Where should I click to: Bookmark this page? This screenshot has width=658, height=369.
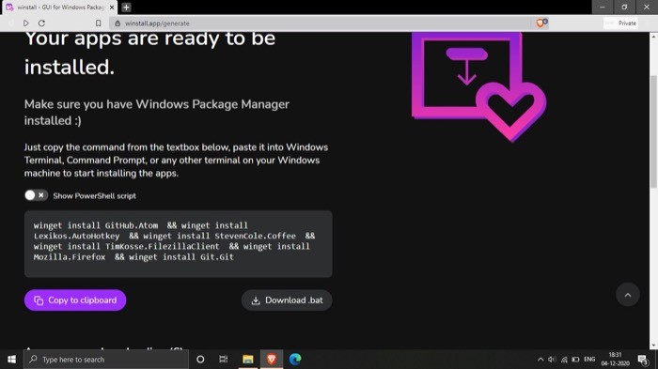pos(98,23)
